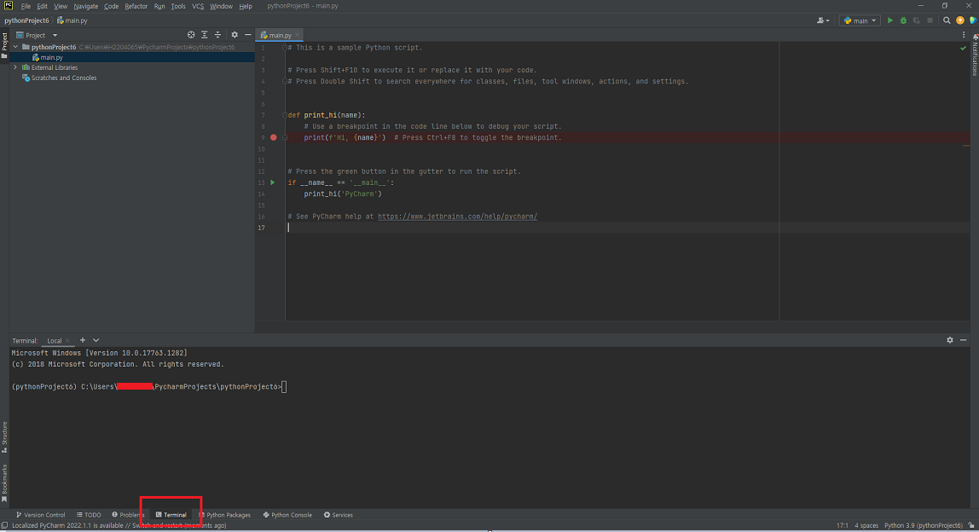This screenshot has height=532, width=979.
Task: Open File menu
Action: [x=26, y=6]
